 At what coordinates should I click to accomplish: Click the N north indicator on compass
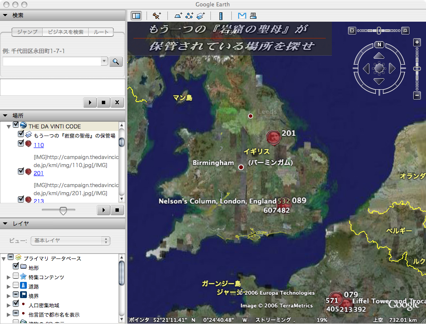point(379,45)
